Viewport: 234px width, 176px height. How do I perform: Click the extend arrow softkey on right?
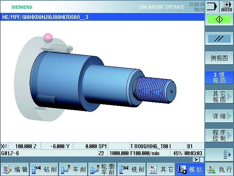point(219,155)
